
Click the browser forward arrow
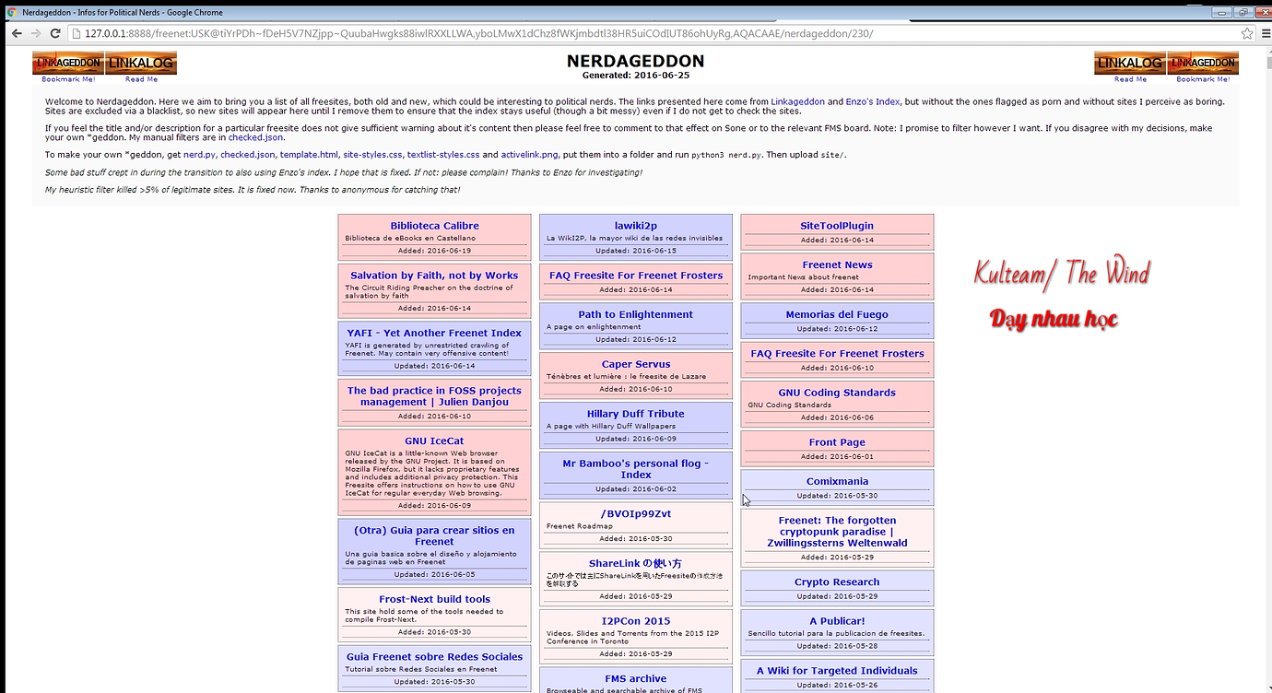click(36, 33)
